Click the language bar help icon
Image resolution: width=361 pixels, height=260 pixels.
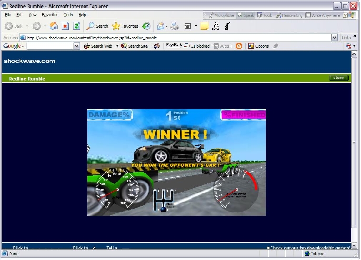[345, 15]
